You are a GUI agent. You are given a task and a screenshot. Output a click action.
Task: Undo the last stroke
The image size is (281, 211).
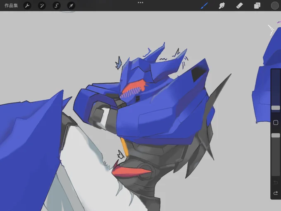pos(276,182)
